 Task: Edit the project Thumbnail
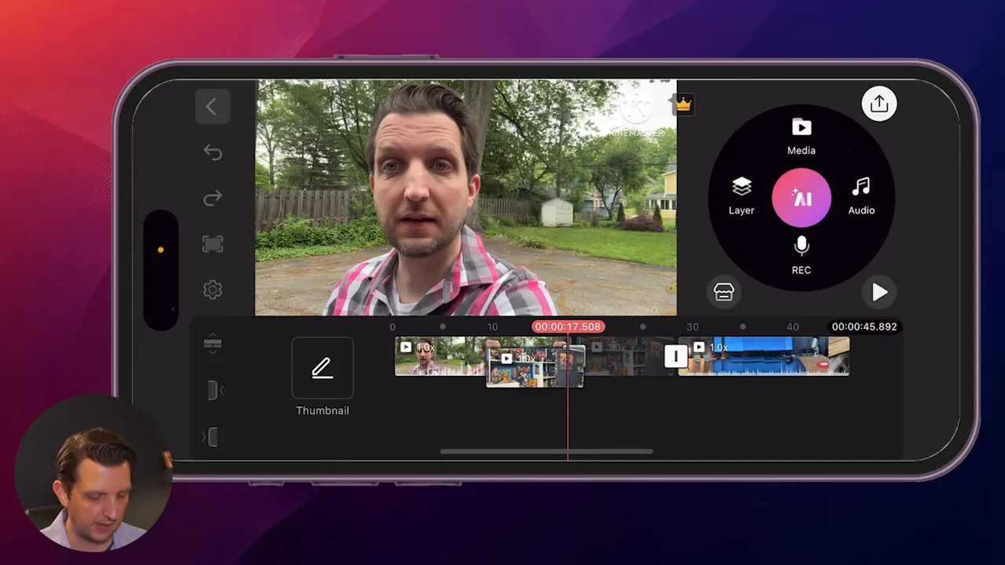[322, 367]
